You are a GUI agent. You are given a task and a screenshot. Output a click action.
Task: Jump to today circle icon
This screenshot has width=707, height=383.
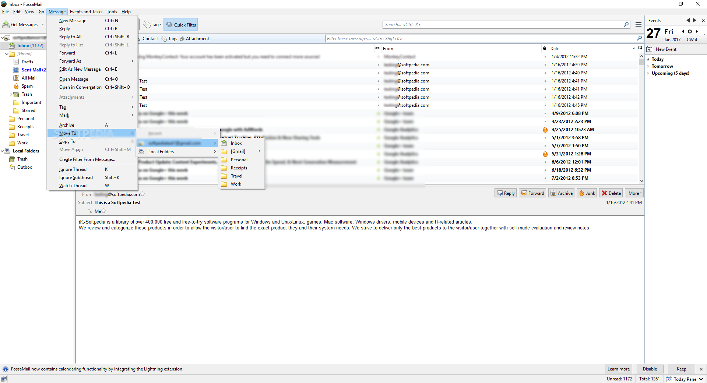tap(690, 32)
